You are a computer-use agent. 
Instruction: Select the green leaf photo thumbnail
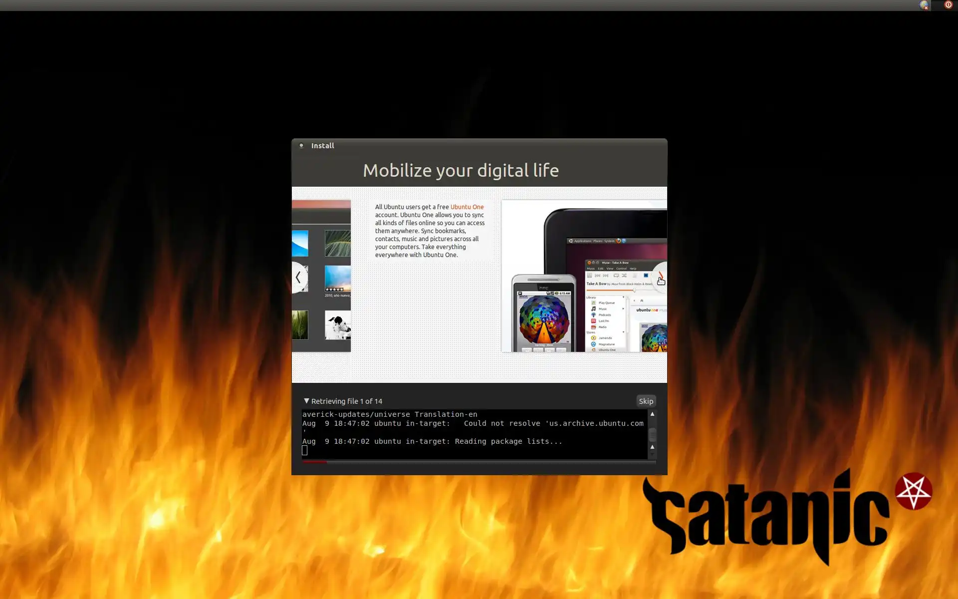pyautogui.click(x=338, y=243)
